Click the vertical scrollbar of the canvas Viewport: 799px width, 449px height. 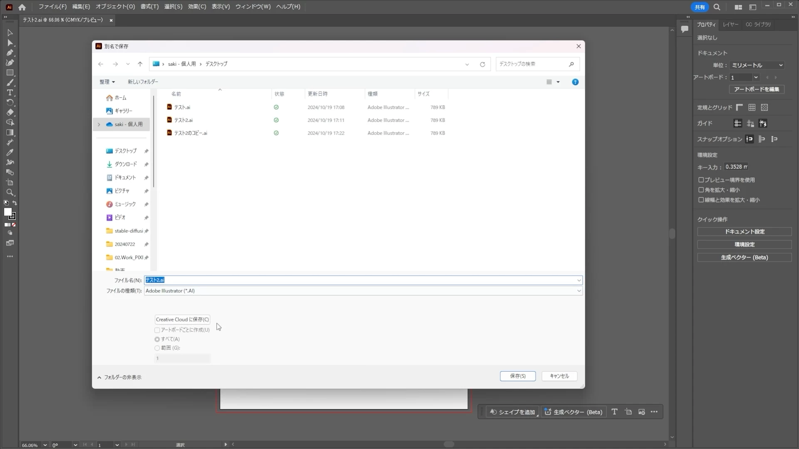672,234
